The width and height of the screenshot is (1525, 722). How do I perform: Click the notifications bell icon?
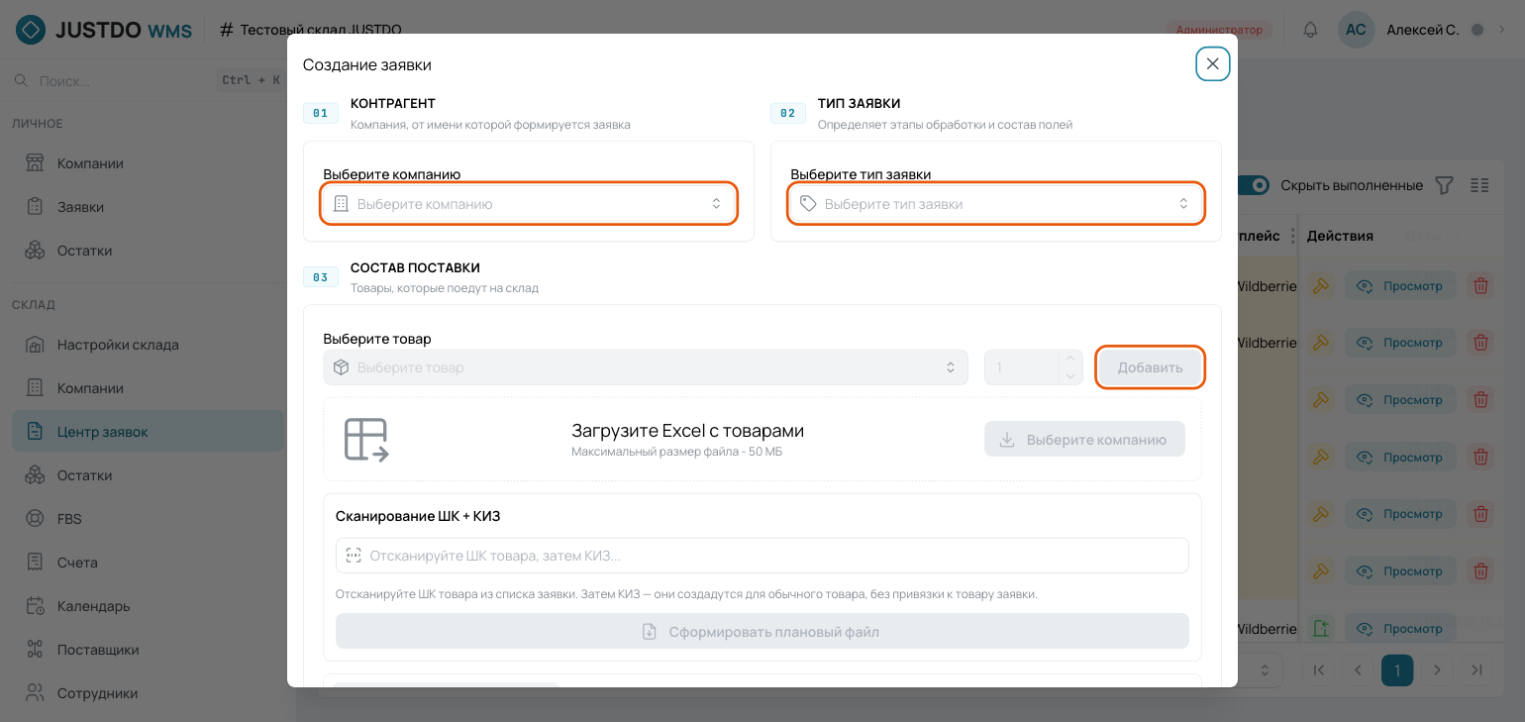click(1310, 30)
